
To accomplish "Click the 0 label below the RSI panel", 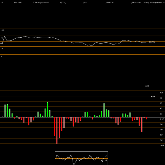I will [x=2, y=56].
